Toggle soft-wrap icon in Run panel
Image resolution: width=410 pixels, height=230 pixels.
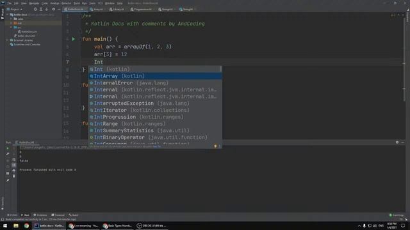click(x=14, y=160)
